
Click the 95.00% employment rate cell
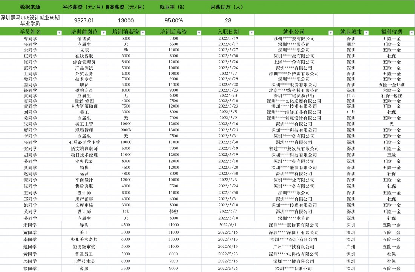(174, 20)
